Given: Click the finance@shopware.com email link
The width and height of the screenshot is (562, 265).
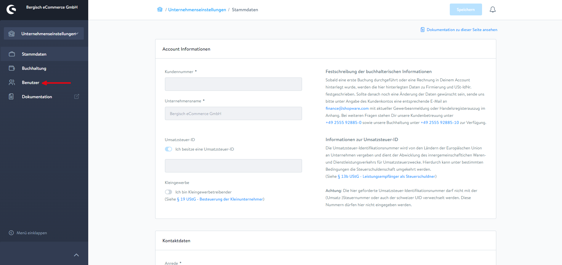Looking at the screenshot, I should click(x=347, y=108).
